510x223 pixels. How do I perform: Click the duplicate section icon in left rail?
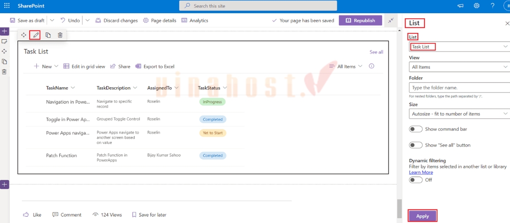(4, 61)
